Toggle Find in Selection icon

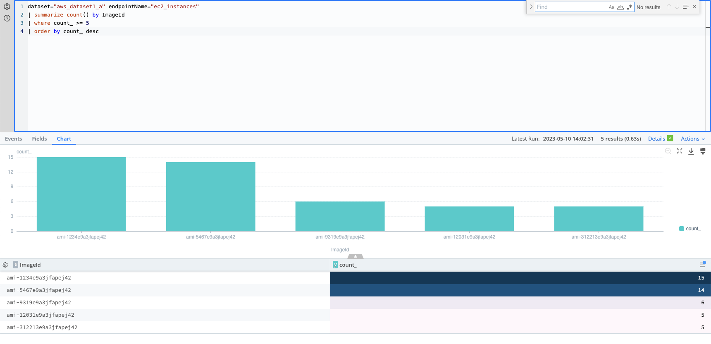685,7
